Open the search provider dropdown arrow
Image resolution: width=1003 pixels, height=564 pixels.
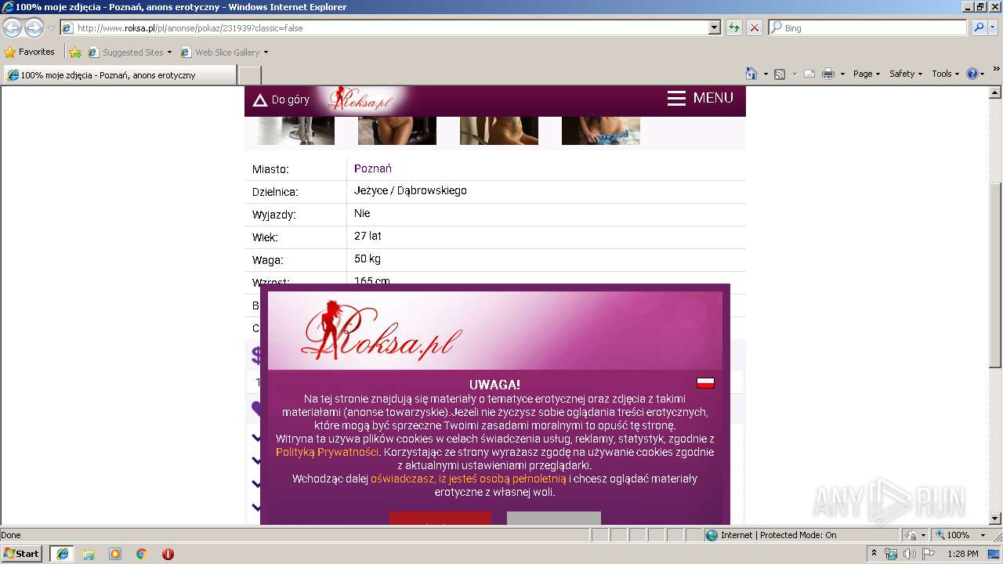[993, 27]
